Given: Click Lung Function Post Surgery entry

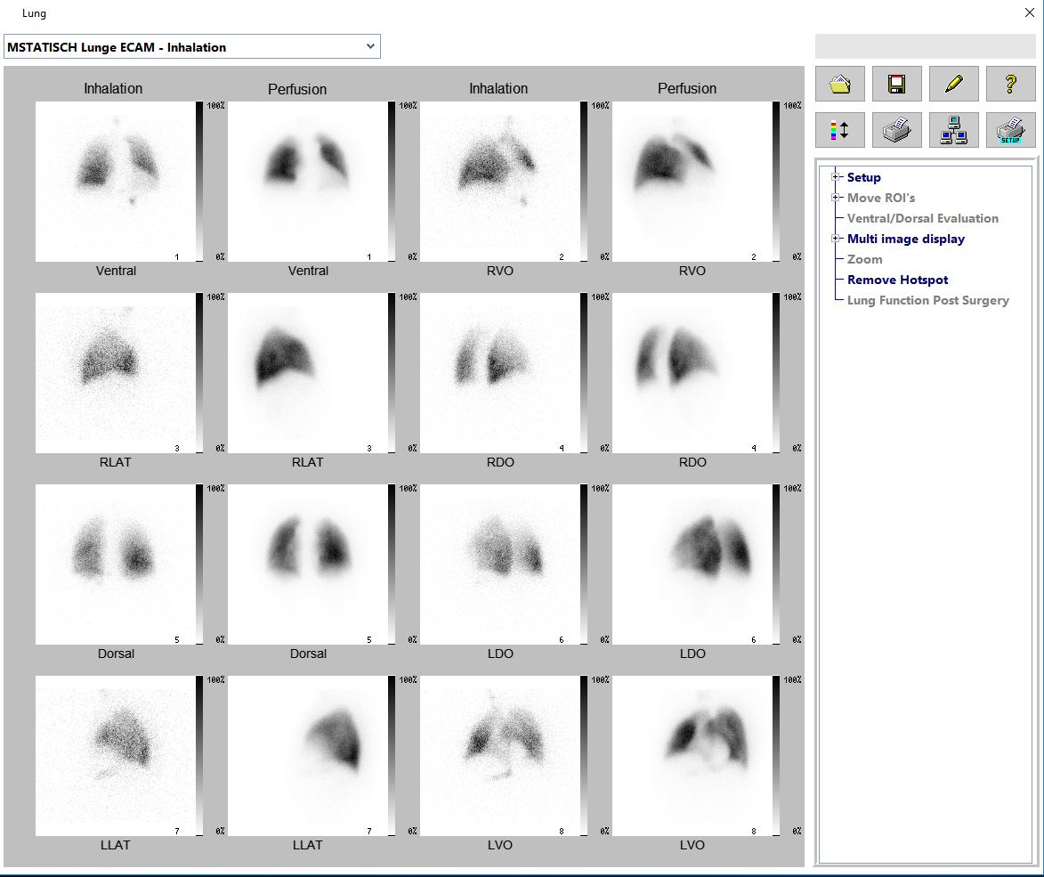Looking at the screenshot, I should pyautogui.click(x=927, y=300).
